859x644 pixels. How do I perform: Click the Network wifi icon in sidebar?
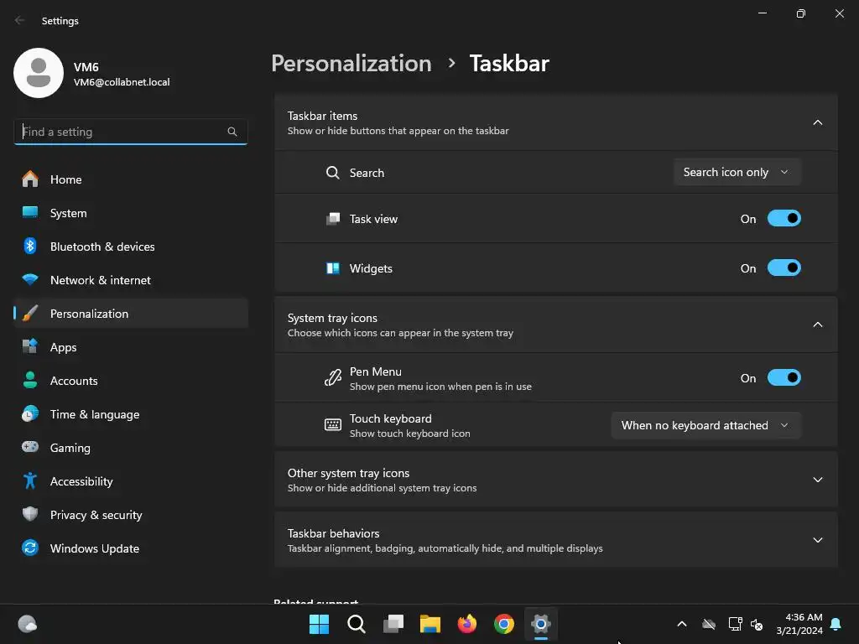(x=30, y=280)
